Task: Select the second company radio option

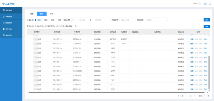Action: coord(43,20)
